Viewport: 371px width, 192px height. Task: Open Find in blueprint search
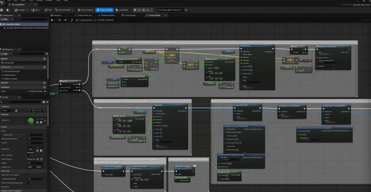coord(48,10)
